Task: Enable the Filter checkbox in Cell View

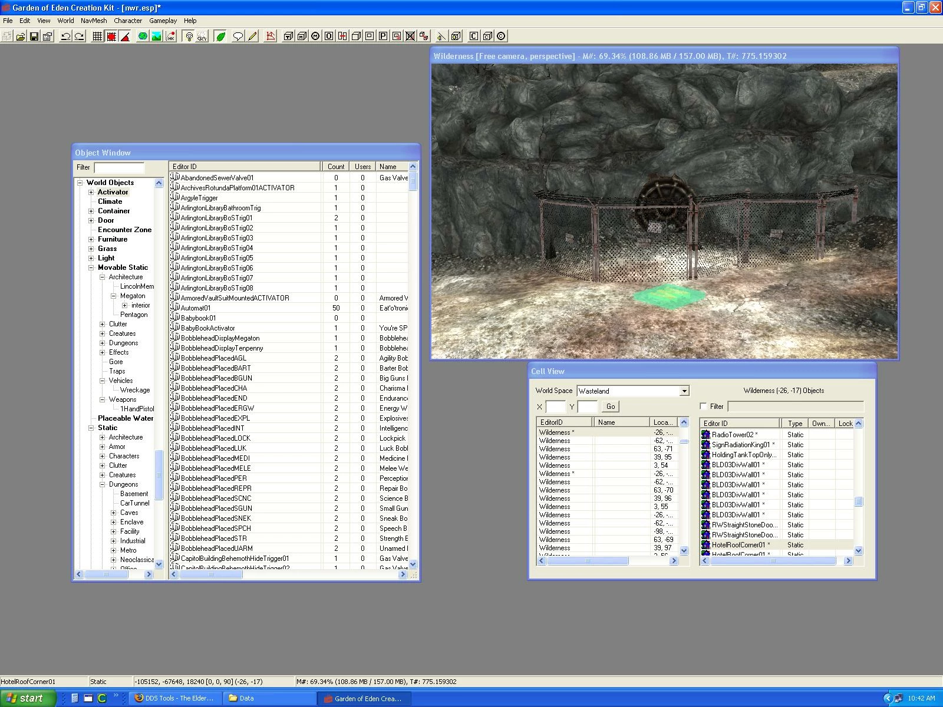Action: click(703, 407)
